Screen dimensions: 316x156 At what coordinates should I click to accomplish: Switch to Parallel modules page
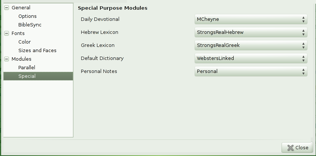tap(27, 67)
